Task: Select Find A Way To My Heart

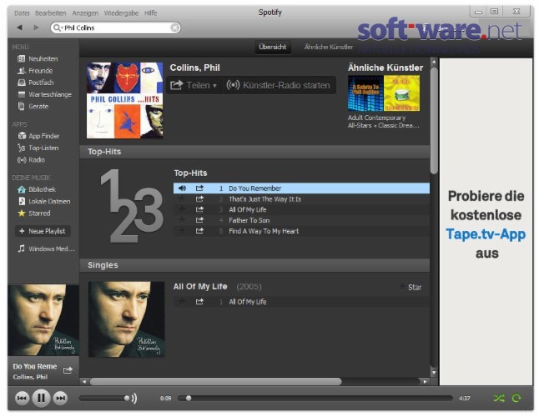Action: (301, 231)
